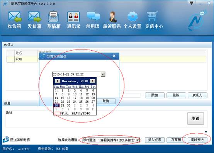214x153 pixels.
Task: Open the 选择发送通道 channel dropdown
Action: click(138, 140)
